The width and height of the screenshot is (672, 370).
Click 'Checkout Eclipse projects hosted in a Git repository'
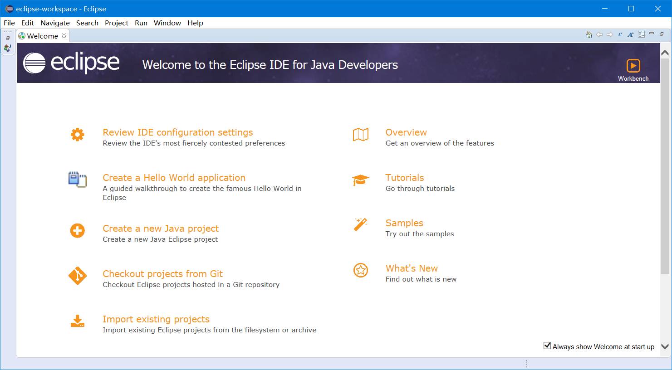click(191, 285)
